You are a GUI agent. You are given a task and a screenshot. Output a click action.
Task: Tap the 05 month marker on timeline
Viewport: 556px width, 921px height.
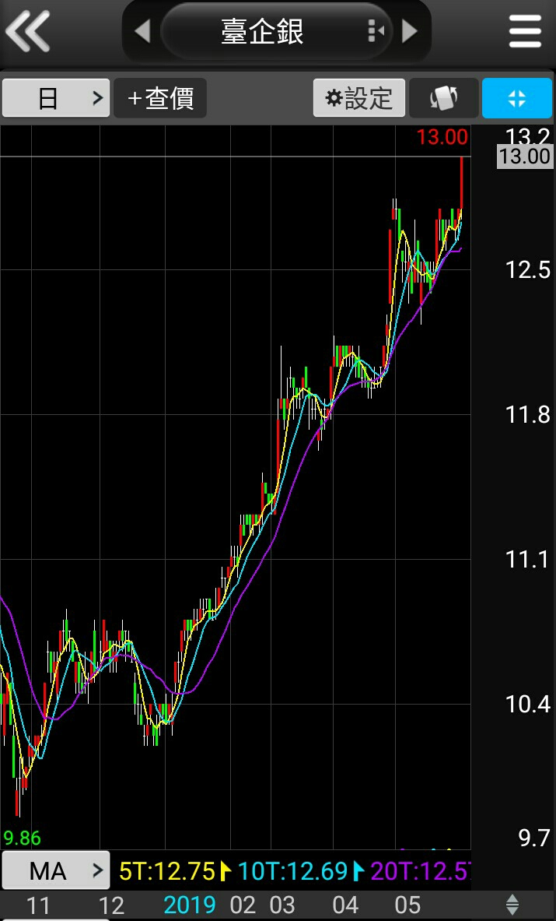click(x=407, y=905)
